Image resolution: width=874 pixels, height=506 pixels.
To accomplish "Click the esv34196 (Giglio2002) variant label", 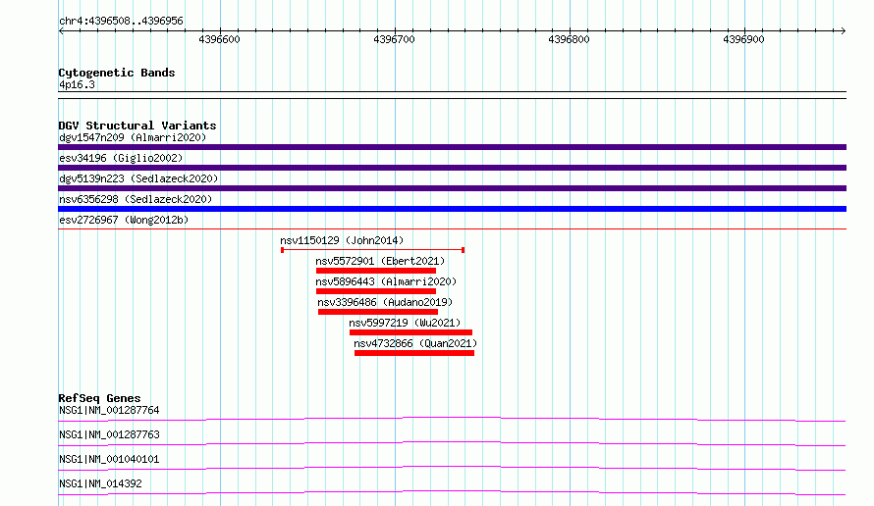I will click(121, 158).
